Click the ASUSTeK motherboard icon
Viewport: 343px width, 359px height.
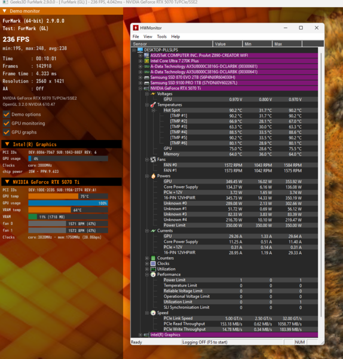coord(146,56)
